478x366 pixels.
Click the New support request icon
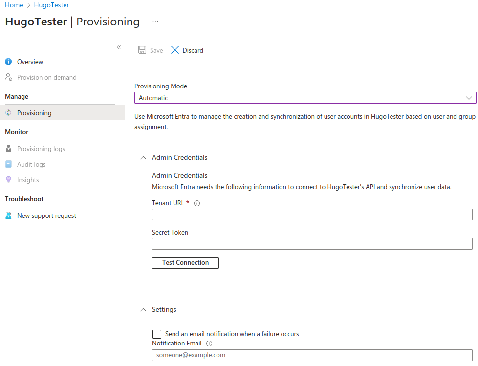point(8,215)
